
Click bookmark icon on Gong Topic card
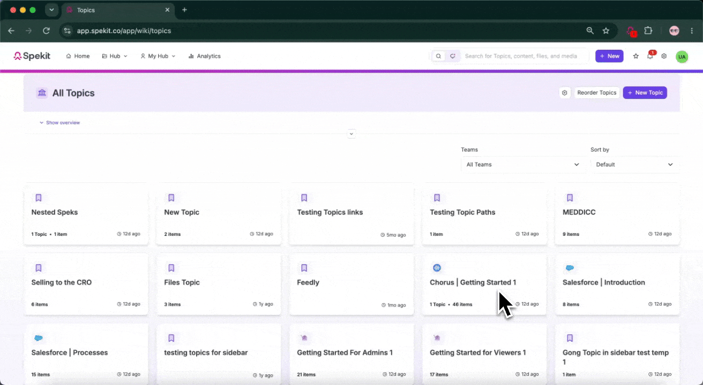[570, 338]
